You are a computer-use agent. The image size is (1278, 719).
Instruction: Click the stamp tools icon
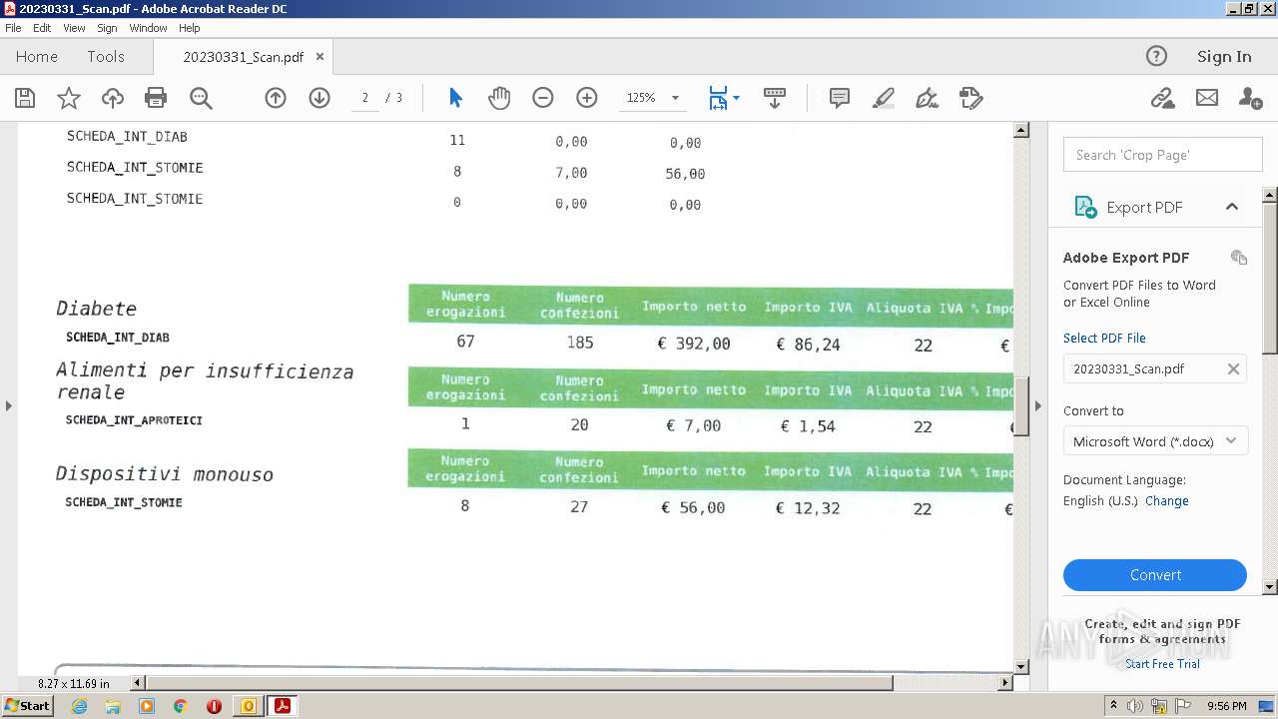(971, 98)
